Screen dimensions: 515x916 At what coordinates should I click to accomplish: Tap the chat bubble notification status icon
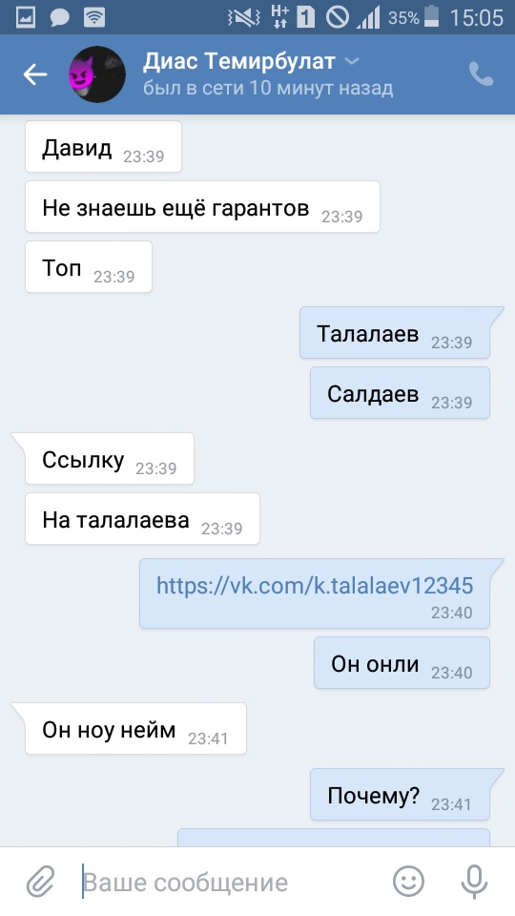[x=59, y=18]
